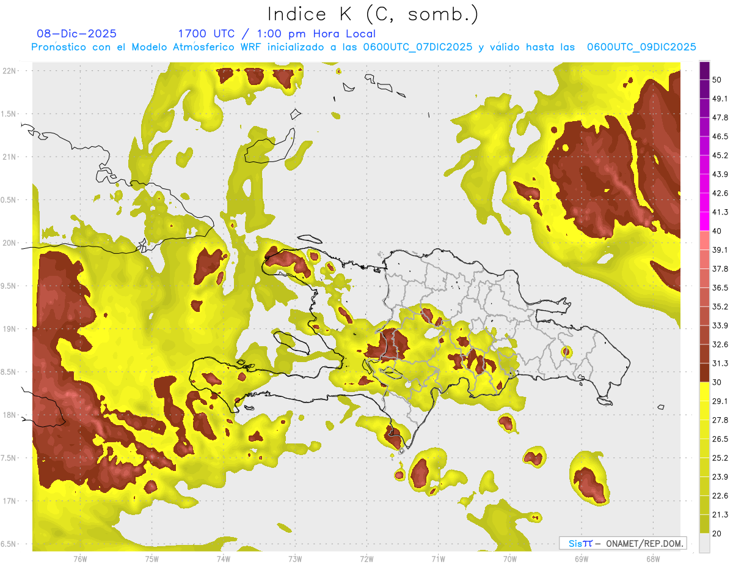Click the date '08-Dic-2025'
Image resolution: width=733 pixels, height=567 pixels.
click(x=76, y=34)
